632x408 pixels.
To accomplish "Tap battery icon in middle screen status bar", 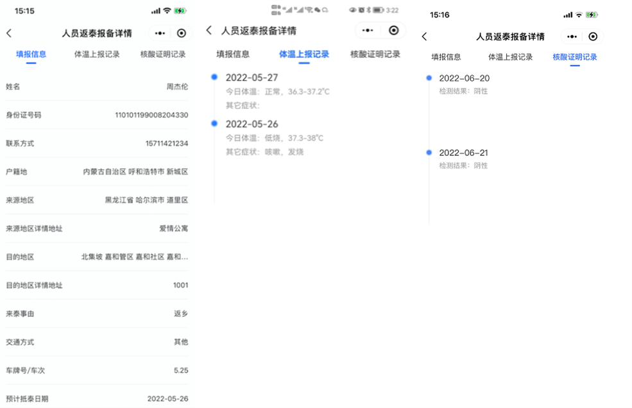I will pos(378,10).
